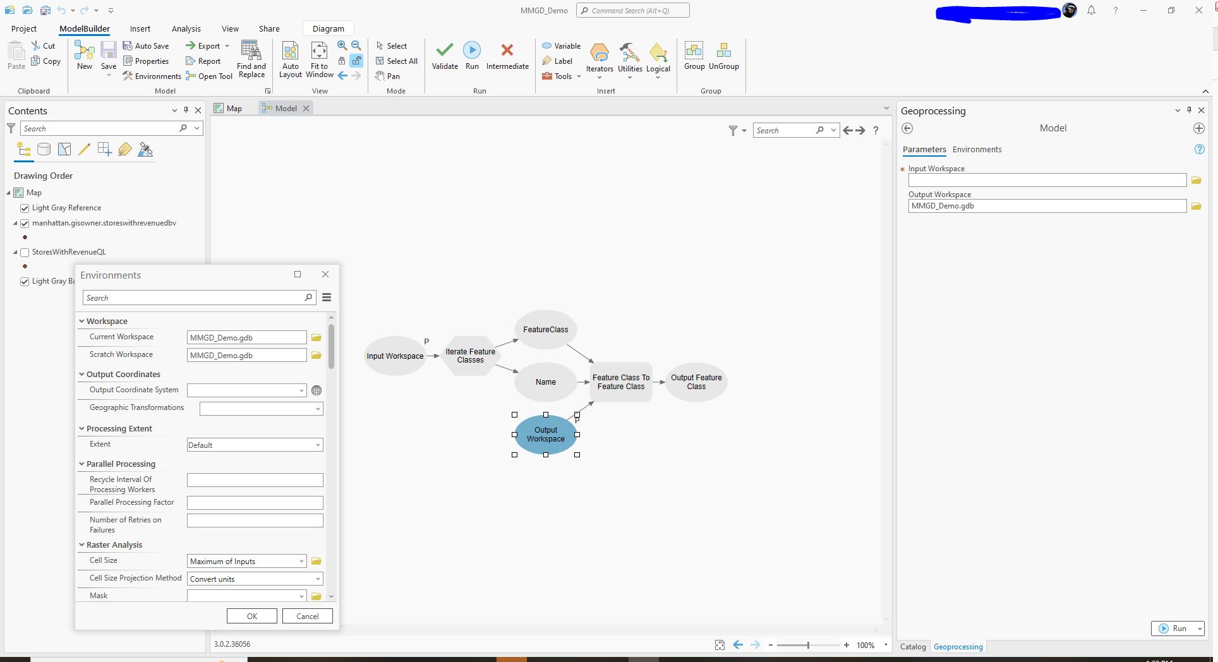Collapse the Workspace section

coord(81,321)
